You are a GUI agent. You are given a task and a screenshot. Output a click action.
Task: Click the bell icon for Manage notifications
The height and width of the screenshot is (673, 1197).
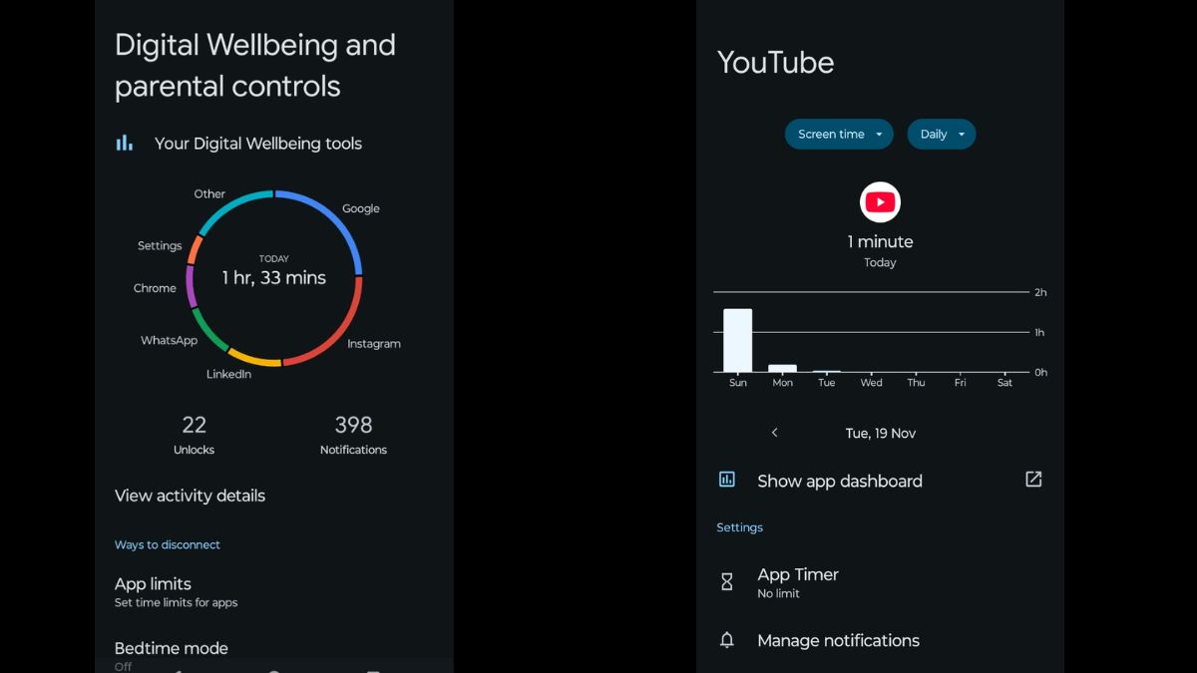(727, 640)
